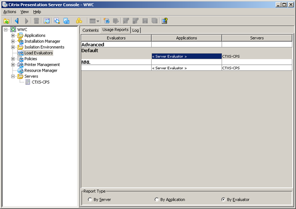Click the Servers column header
Image resolution: width=296 pixels, height=209 pixels.
[257, 38]
